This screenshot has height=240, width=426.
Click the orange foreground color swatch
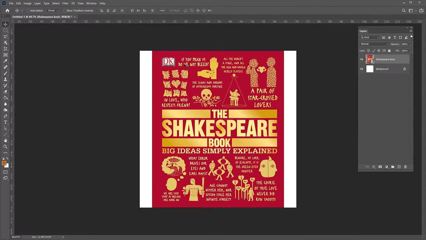tap(4, 163)
